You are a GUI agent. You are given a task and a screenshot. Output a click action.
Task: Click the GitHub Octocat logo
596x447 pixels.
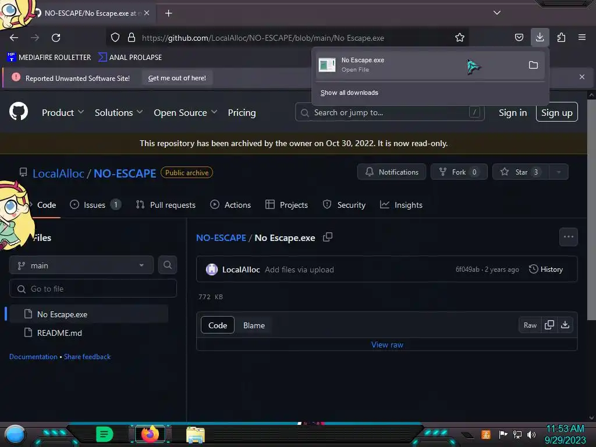19,112
